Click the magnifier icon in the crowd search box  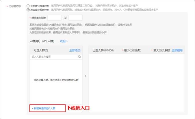pyautogui.click(x=79, y=57)
